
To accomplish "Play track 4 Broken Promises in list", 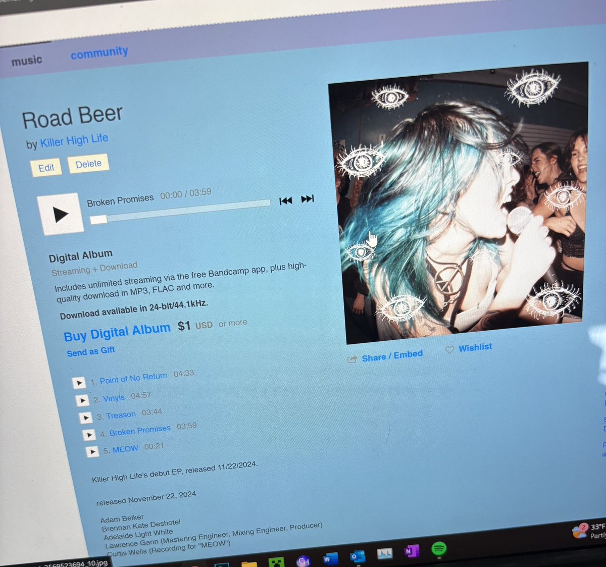I will click(88, 435).
